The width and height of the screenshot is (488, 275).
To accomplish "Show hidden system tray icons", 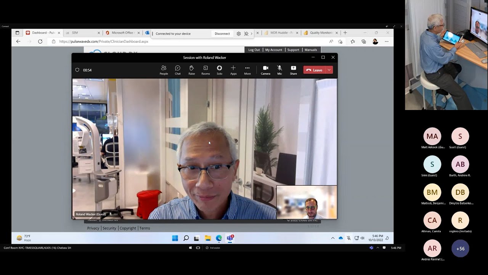I will coord(332,238).
